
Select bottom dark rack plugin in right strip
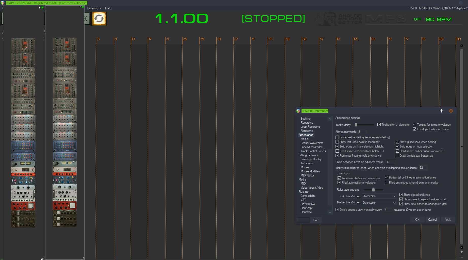pyautogui.click(x=65, y=219)
